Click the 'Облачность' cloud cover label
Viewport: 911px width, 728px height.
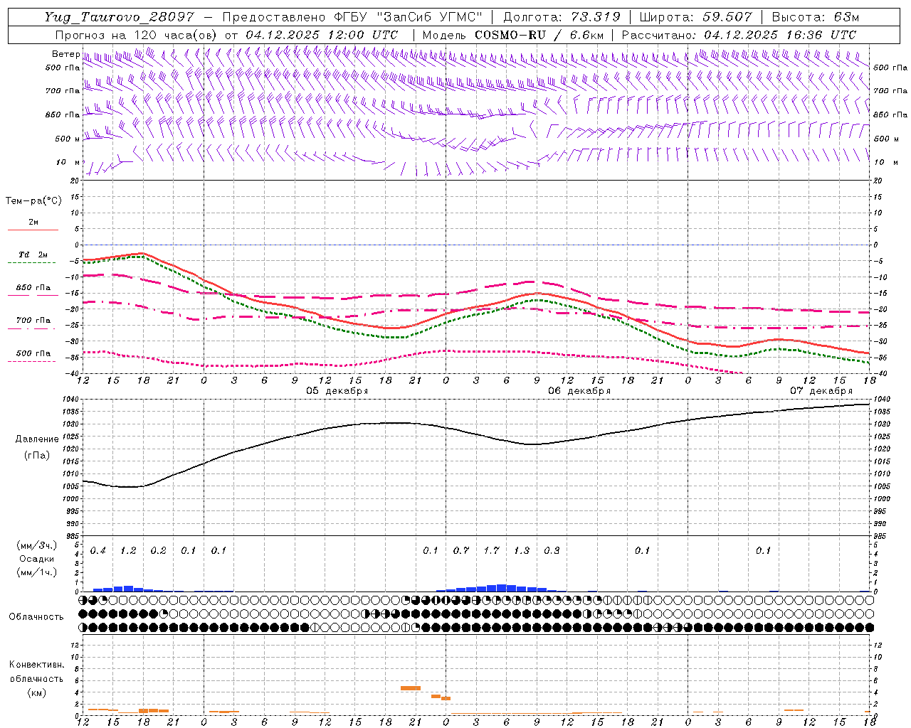coord(36,617)
